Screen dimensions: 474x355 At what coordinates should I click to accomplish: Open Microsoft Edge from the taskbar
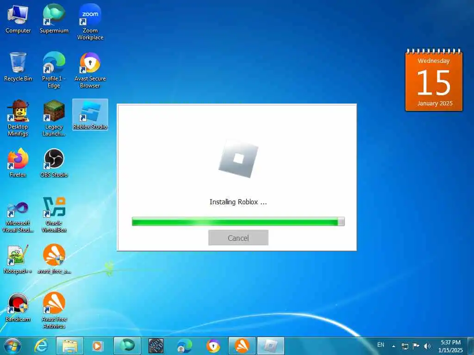pos(184,346)
